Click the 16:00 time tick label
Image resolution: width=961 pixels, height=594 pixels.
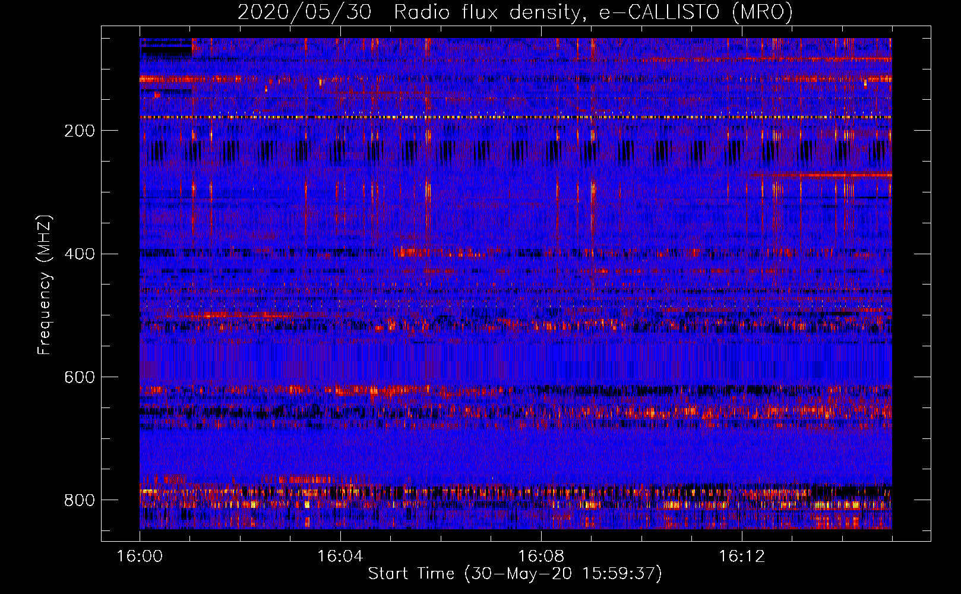(140, 557)
